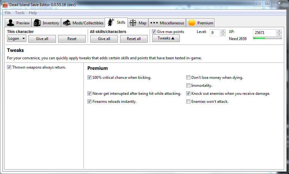Click the Map compass icon
Screen dimensions: 289x174
click(x=133, y=23)
